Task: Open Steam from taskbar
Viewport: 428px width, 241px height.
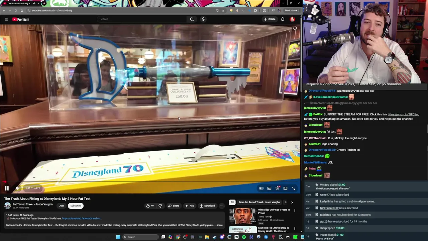Action: click(214, 237)
